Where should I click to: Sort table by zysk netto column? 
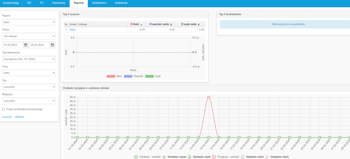point(190,24)
